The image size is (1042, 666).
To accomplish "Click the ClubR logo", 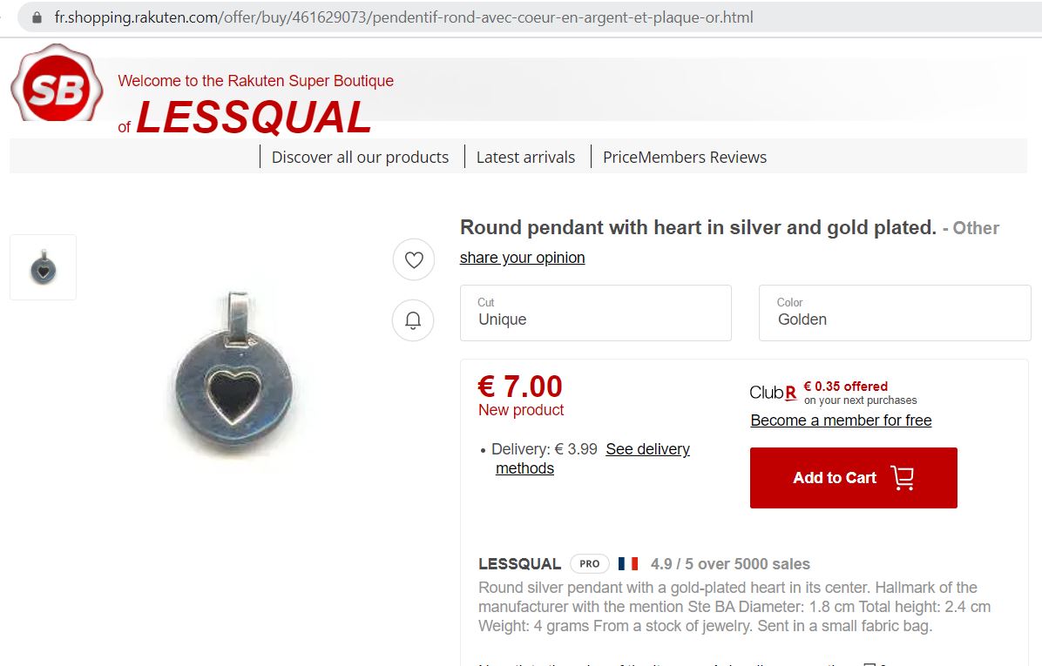I will click(773, 393).
